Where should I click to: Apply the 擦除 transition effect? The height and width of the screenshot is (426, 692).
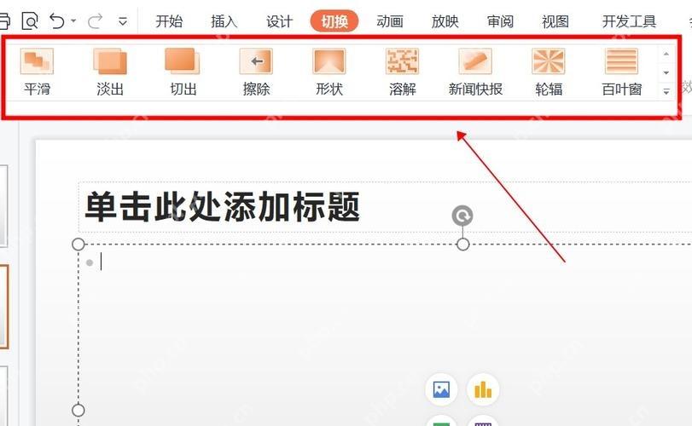[x=256, y=72]
